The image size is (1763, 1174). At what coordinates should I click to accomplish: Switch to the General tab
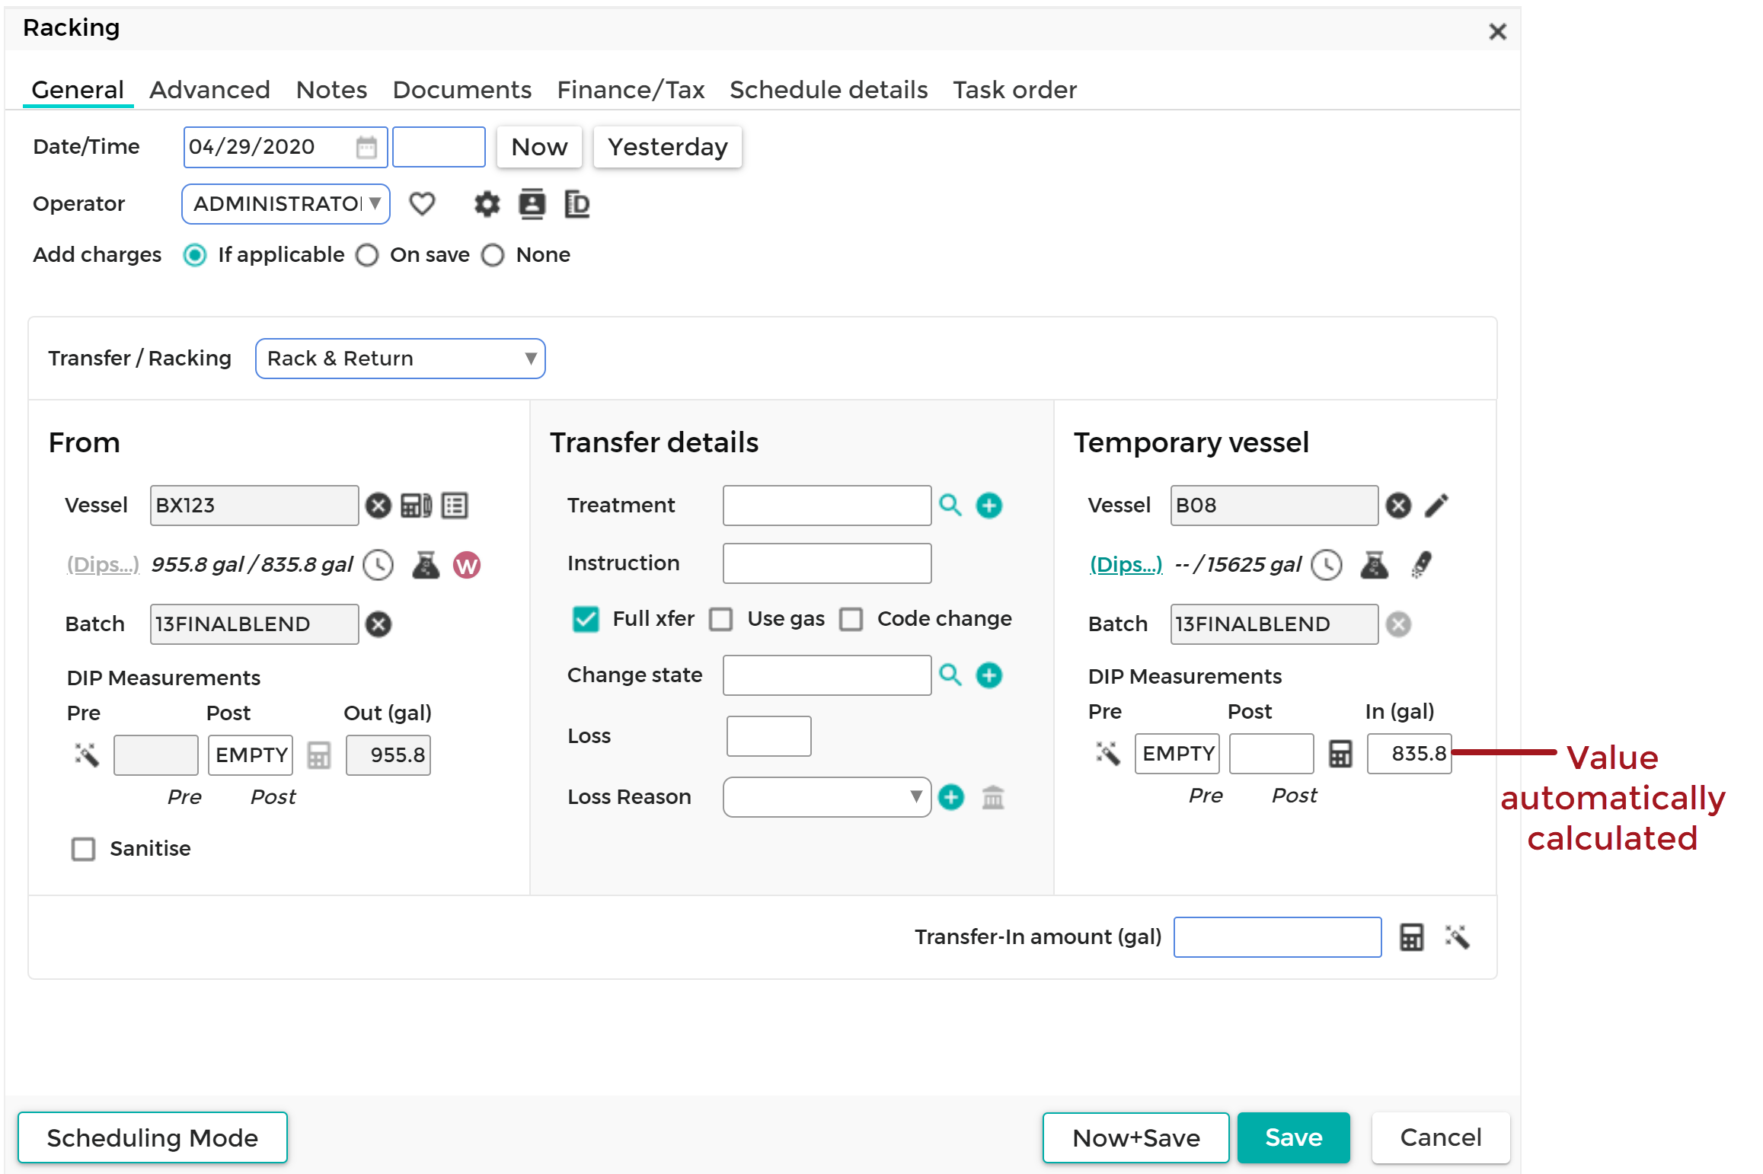click(78, 90)
